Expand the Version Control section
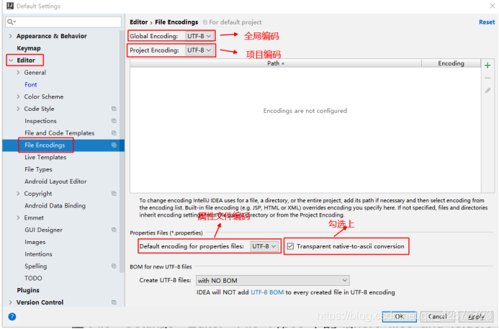The image size is (499, 329). (11, 302)
